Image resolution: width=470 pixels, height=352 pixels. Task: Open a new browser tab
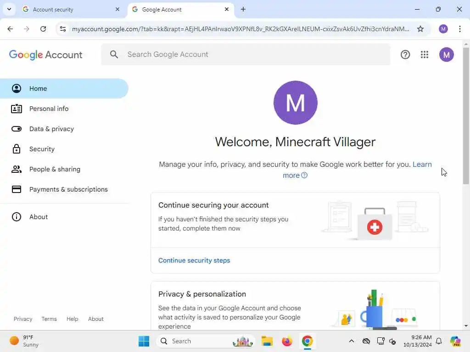(243, 9)
